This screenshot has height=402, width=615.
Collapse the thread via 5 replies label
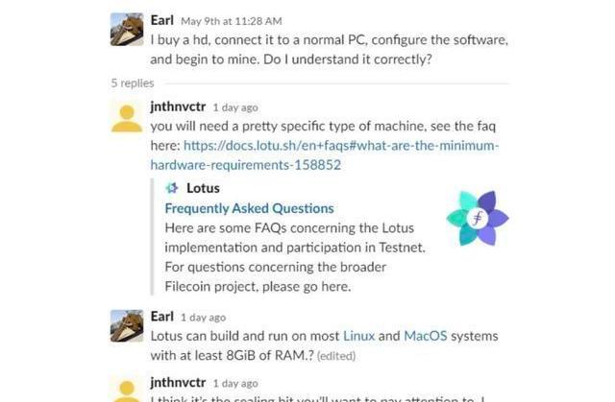click(133, 83)
